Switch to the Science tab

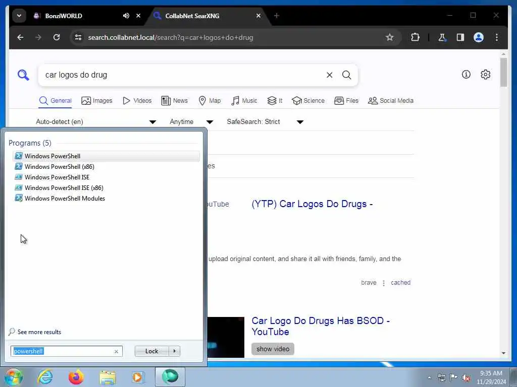point(308,101)
